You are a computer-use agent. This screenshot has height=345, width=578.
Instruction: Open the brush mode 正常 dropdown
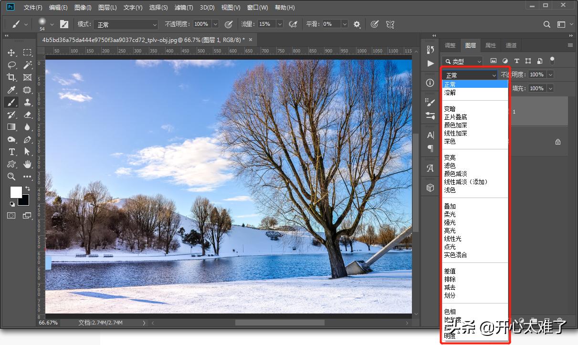tap(126, 24)
